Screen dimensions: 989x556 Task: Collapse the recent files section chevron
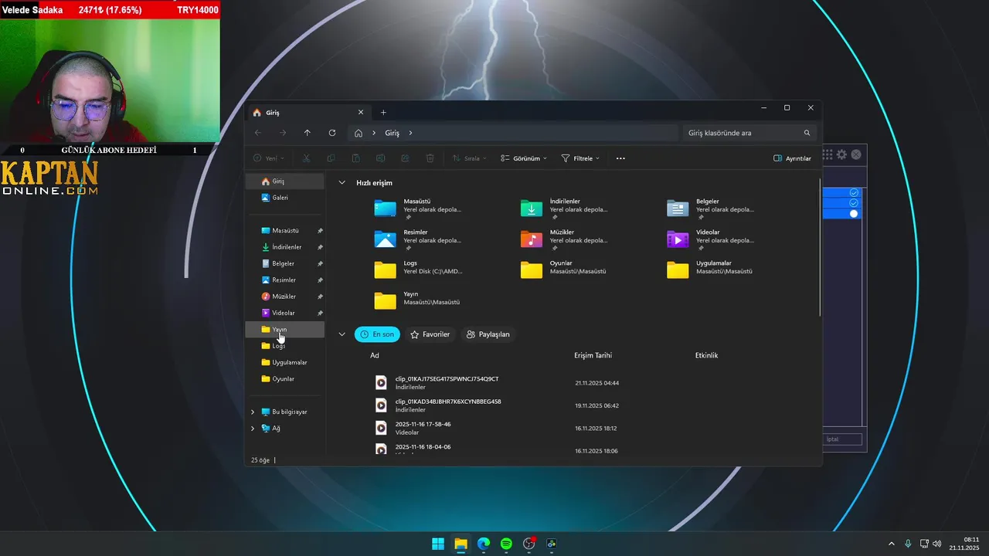(x=342, y=334)
